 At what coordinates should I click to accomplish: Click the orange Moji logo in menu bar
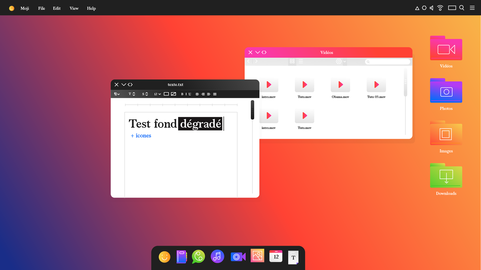[x=12, y=8]
